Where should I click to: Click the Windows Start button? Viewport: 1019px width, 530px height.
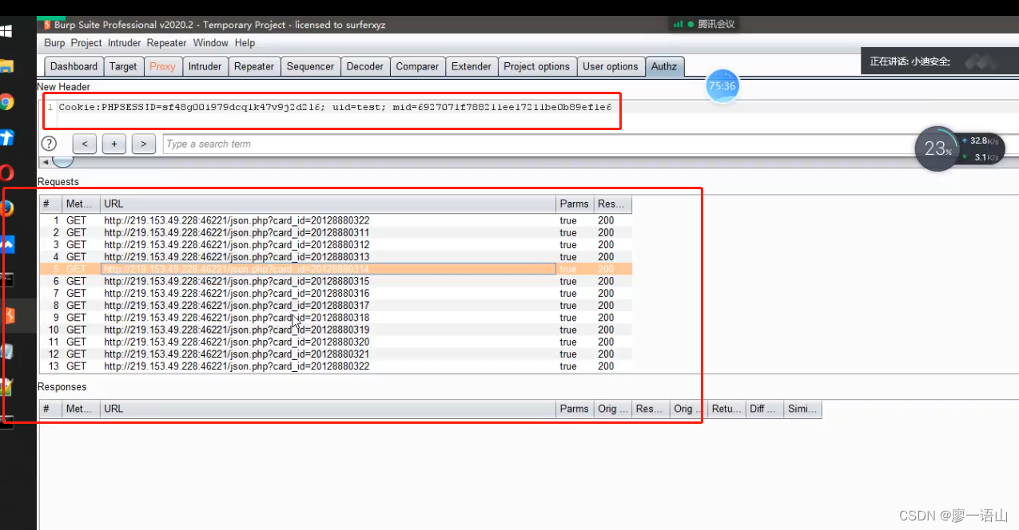[x=6, y=31]
